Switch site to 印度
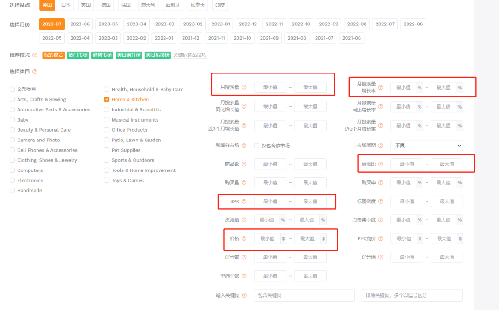 coord(220,5)
